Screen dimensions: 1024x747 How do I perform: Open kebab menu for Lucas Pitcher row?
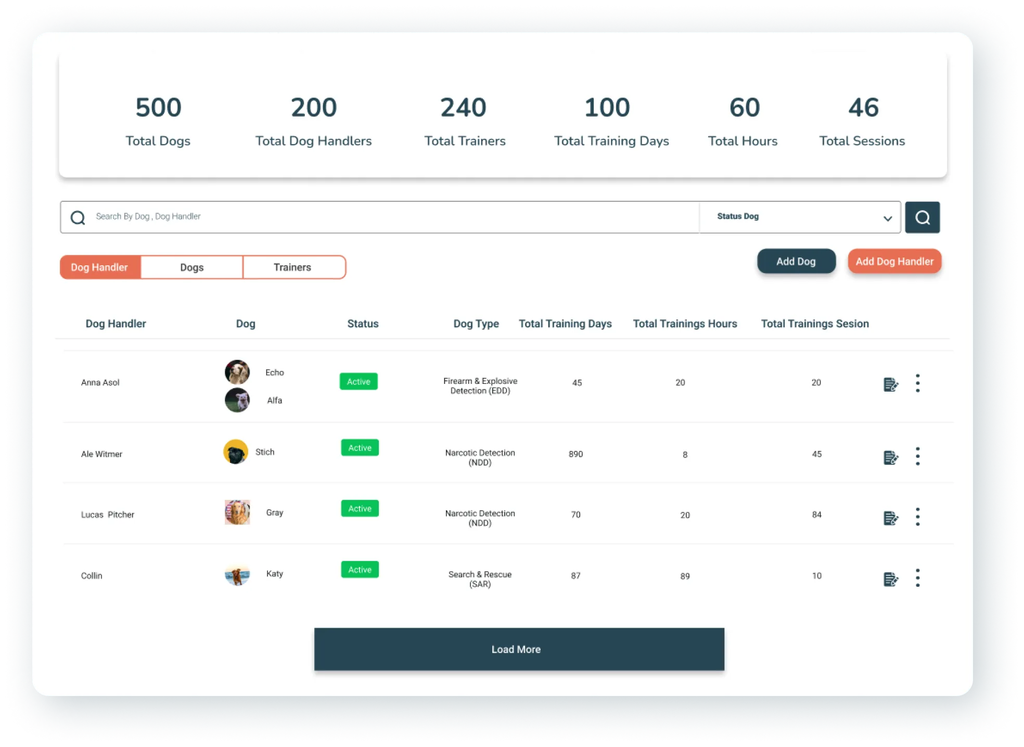pos(917,517)
